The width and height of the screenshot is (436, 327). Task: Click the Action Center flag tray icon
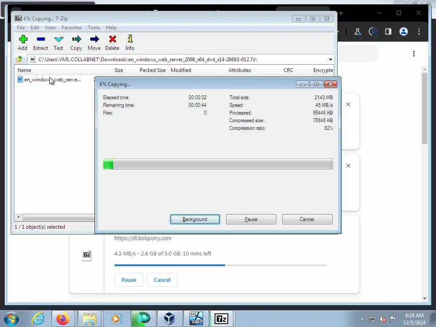pyautogui.click(x=393, y=318)
